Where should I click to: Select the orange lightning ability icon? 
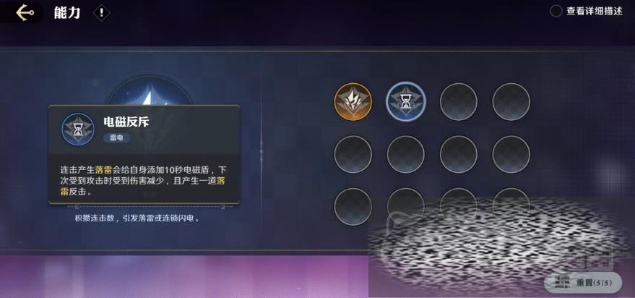pyautogui.click(x=353, y=102)
